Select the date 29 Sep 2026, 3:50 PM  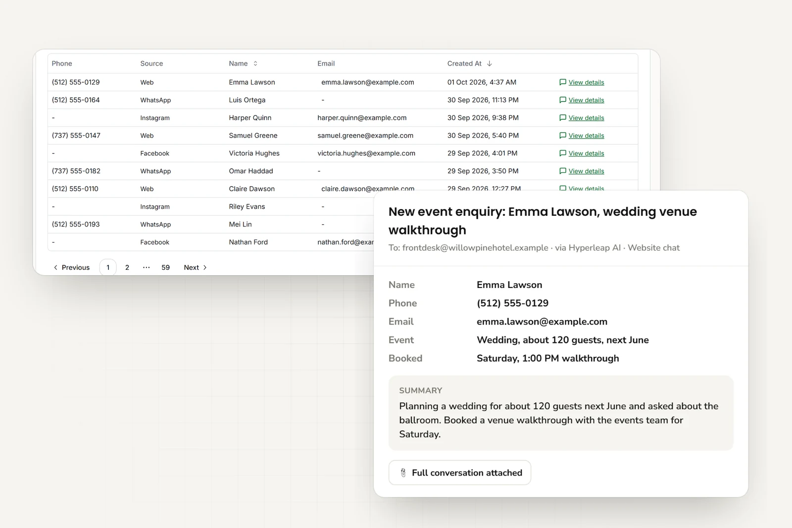click(483, 171)
